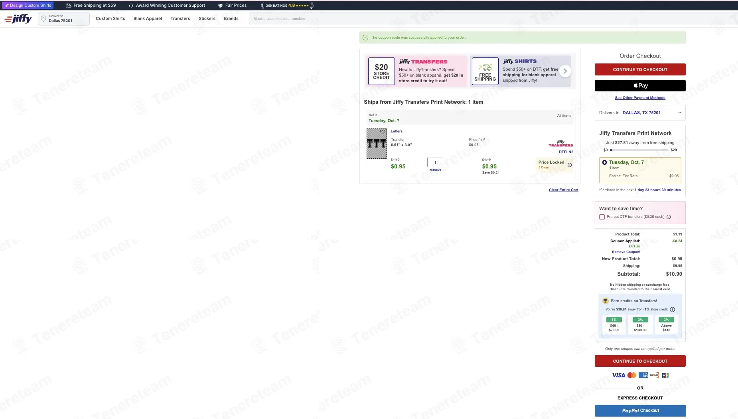Viewport: 738px width, 419px height.
Task: Click Price Locked info icon
Action: 570,165
